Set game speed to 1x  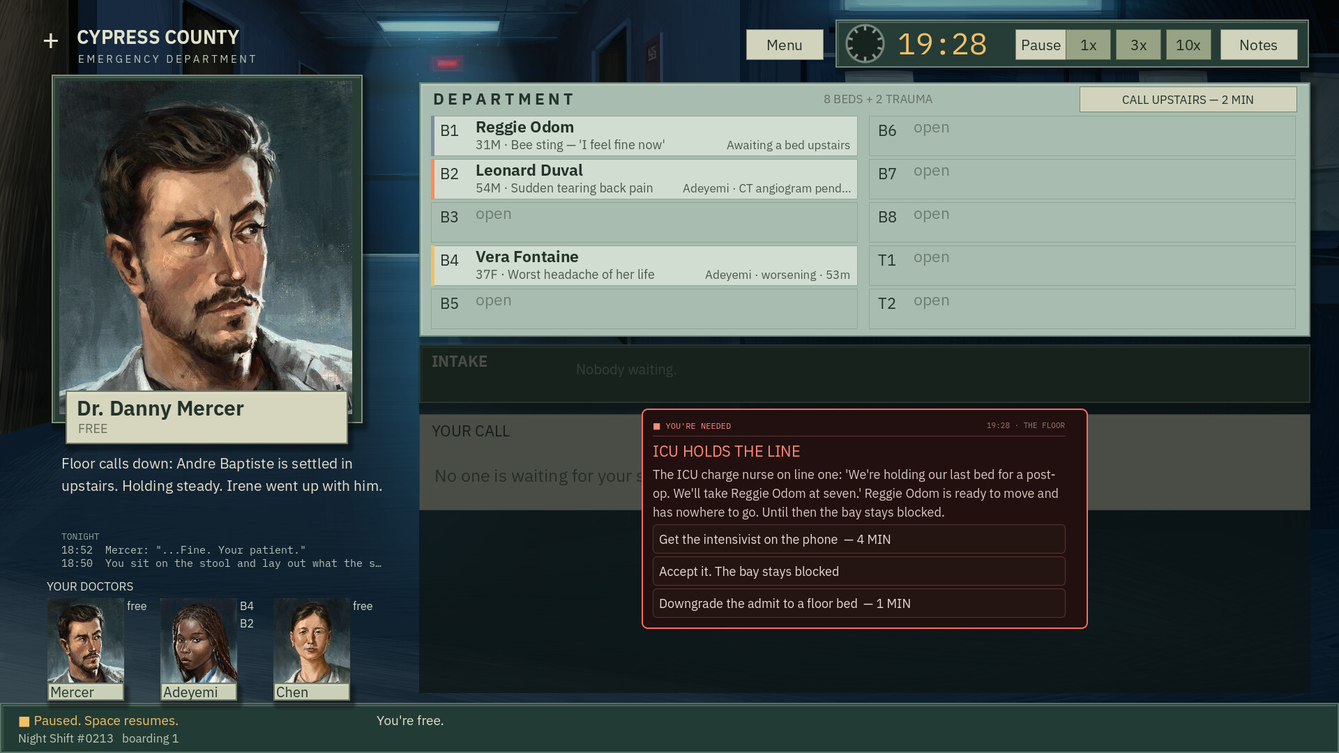pos(1088,45)
